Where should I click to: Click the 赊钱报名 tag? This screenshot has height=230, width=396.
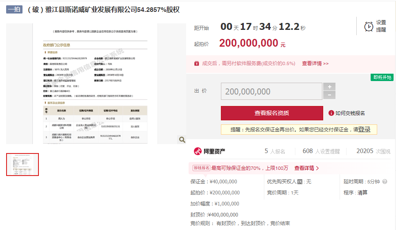coord(201,168)
